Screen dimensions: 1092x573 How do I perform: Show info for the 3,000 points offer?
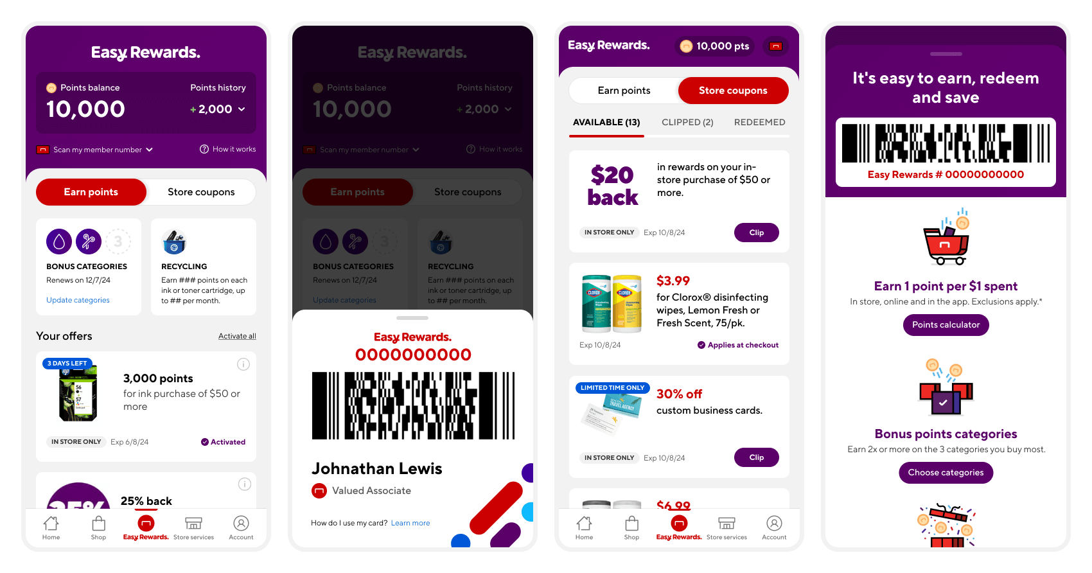tap(243, 364)
